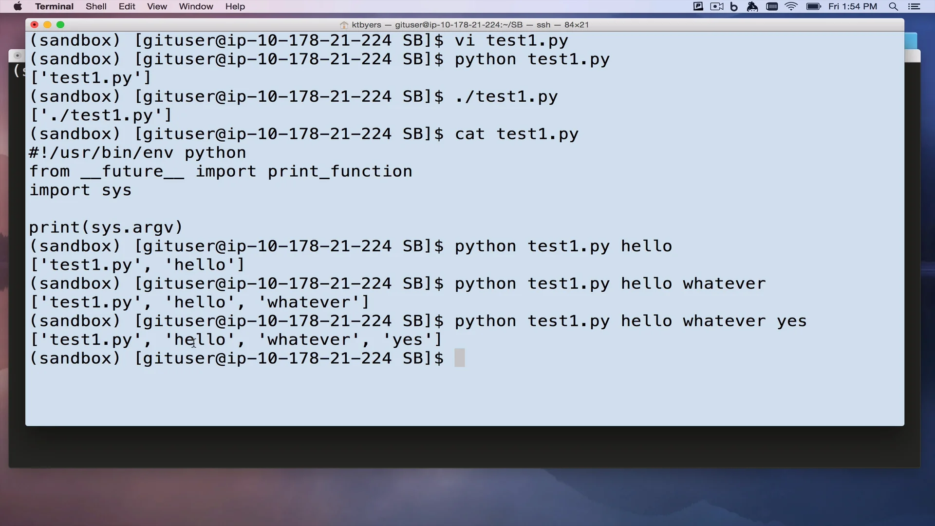
Task: Click the Fri 1:54 PM clock
Action: [x=852, y=6]
